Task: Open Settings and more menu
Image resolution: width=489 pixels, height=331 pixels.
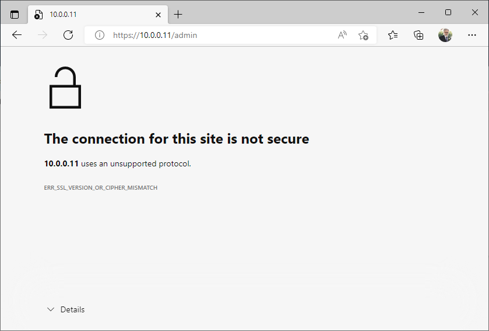Action: [472, 35]
